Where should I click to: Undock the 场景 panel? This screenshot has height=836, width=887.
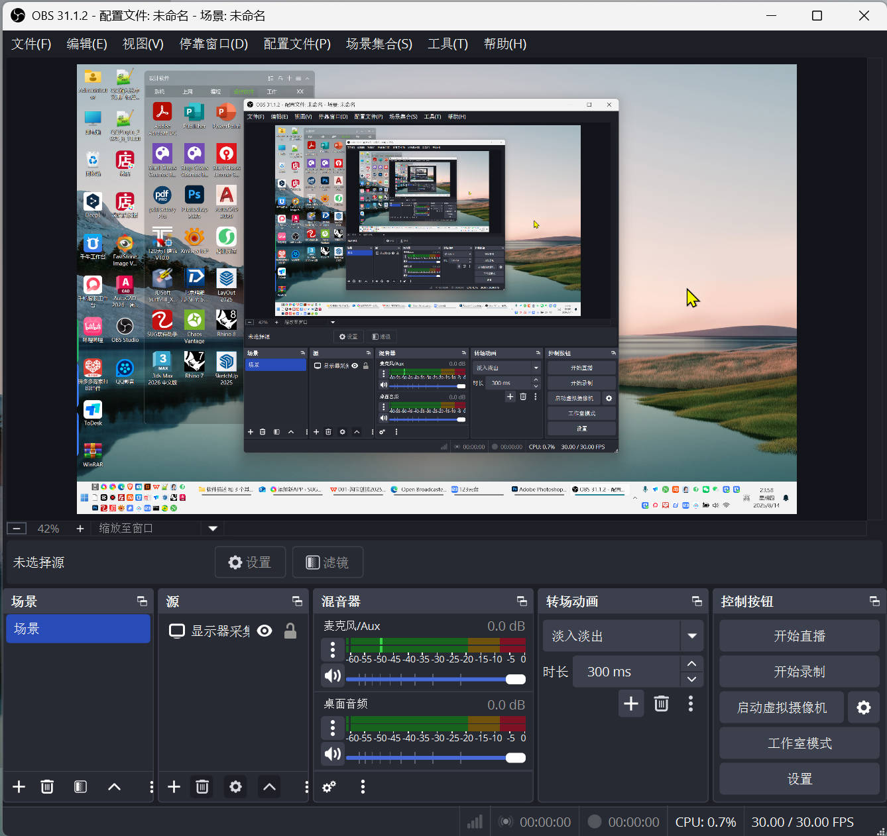pos(142,601)
